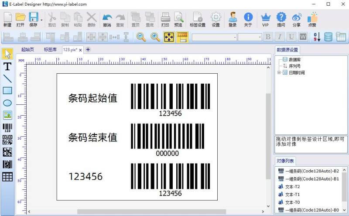Open 设置 gear settings
The image size is (349, 216).
(x=216, y=19)
